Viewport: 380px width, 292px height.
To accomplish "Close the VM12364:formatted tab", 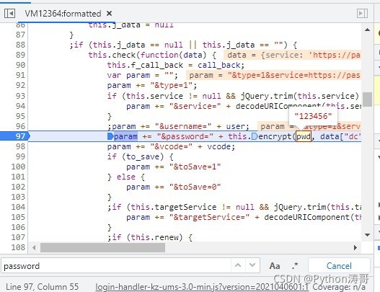I will [110, 13].
